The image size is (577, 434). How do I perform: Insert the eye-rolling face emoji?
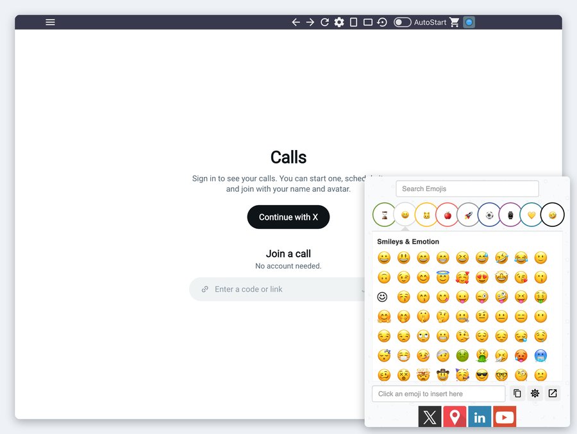(423, 336)
